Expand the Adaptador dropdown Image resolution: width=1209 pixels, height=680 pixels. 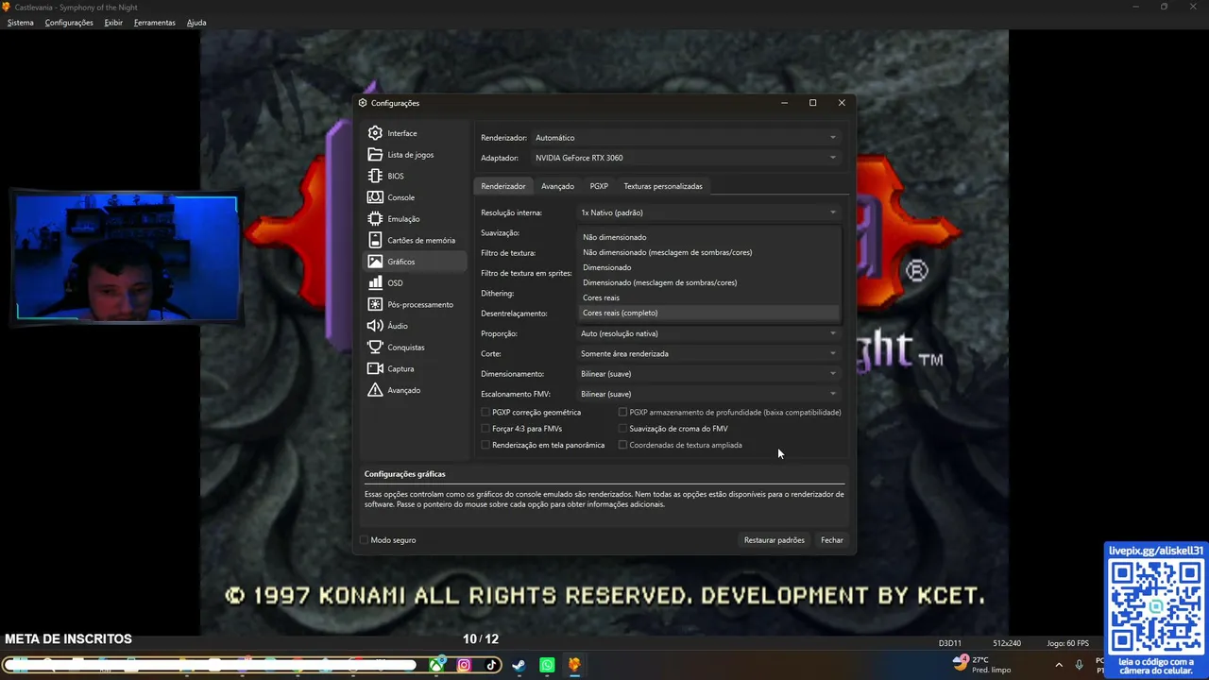coord(686,158)
